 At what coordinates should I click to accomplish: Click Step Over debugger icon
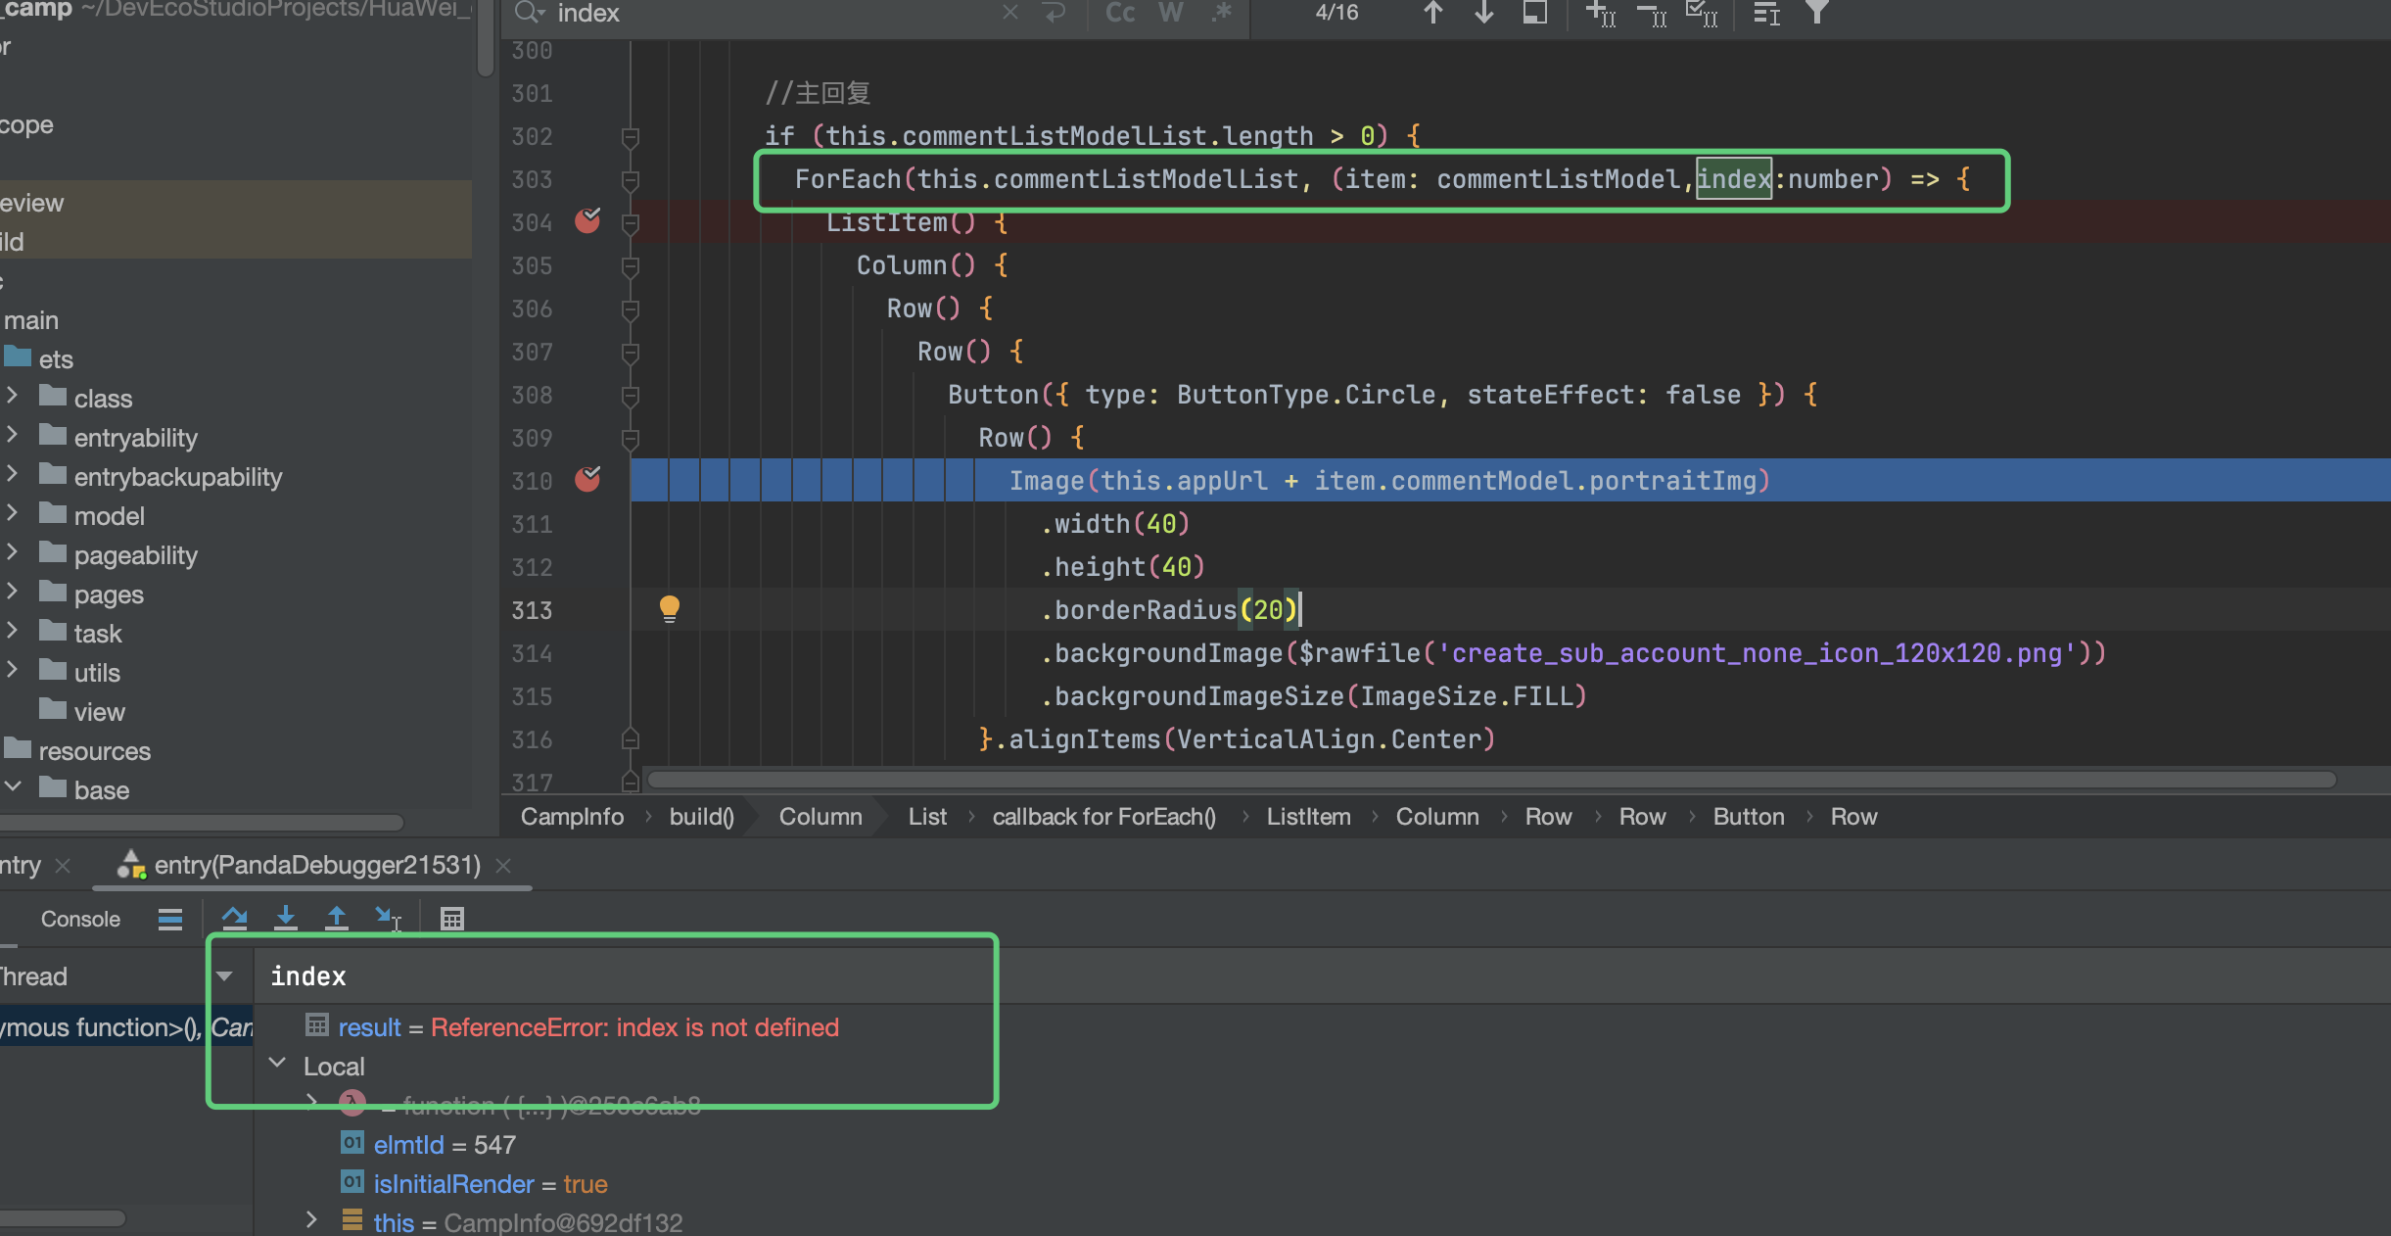(x=235, y=919)
